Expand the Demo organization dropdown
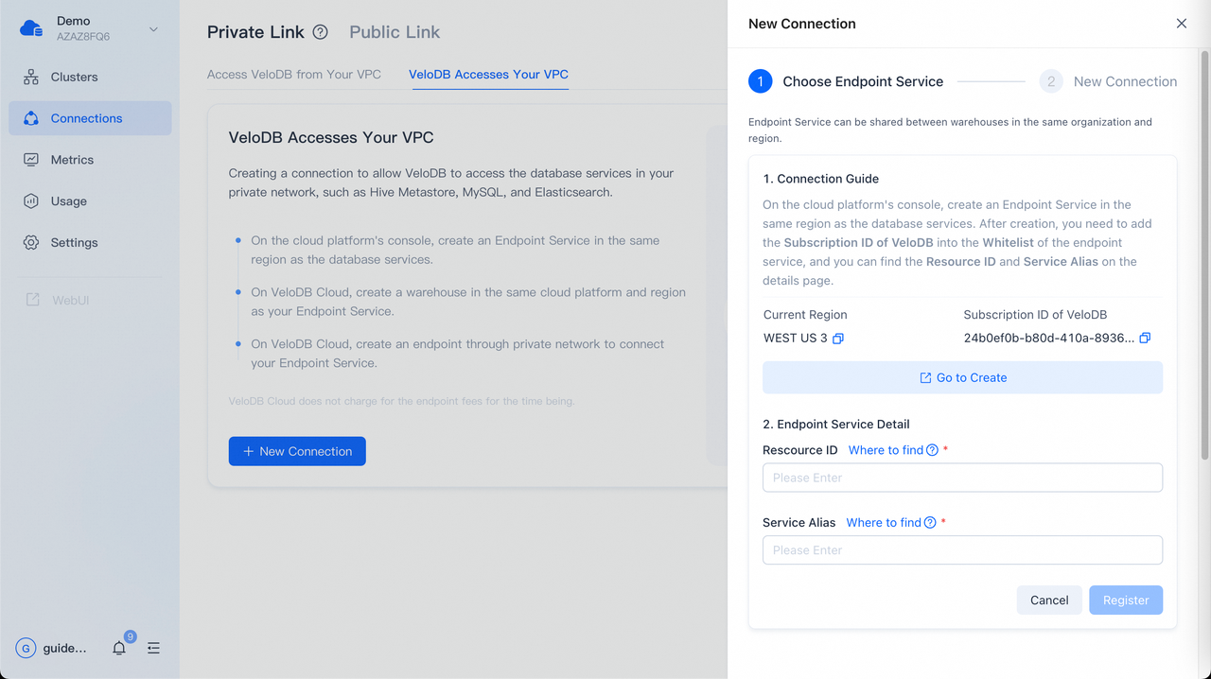 tap(153, 29)
